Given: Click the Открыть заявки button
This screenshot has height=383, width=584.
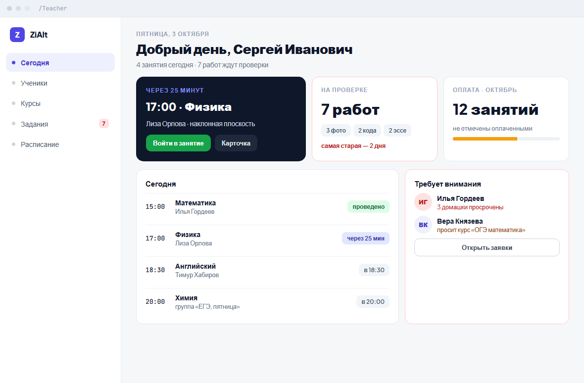Looking at the screenshot, I should point(487,247).
